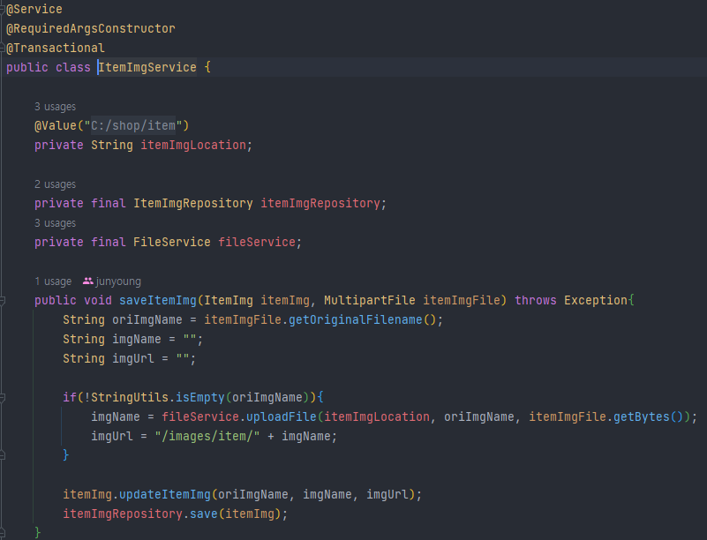The image size is (707, 540).
Task: Click the oriImgName variable in String declaration
Action: click(x=147, y=320)
